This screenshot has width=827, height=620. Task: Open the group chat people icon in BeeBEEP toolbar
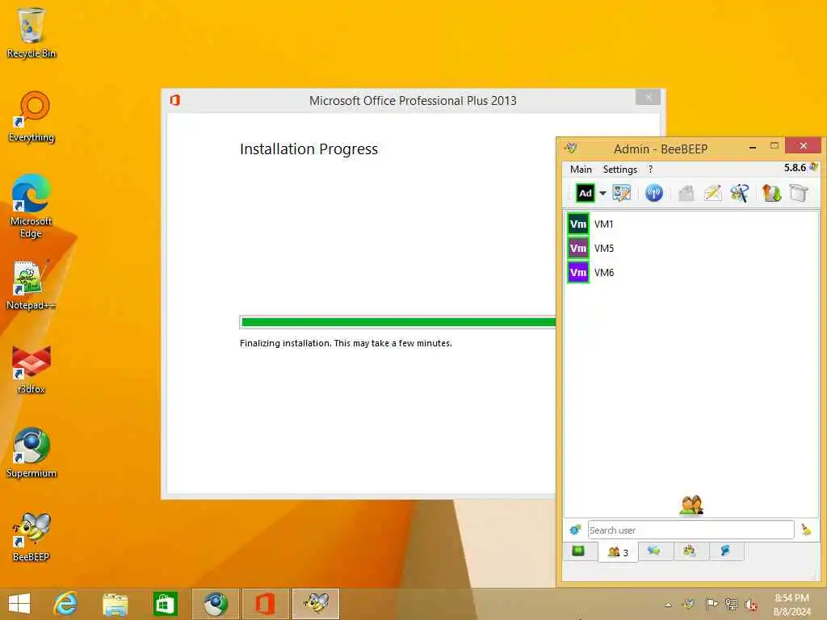(x=740, y=193)
